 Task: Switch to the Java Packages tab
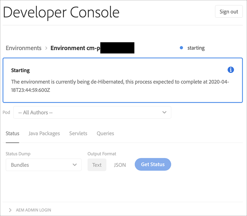(x=44, y=133)
